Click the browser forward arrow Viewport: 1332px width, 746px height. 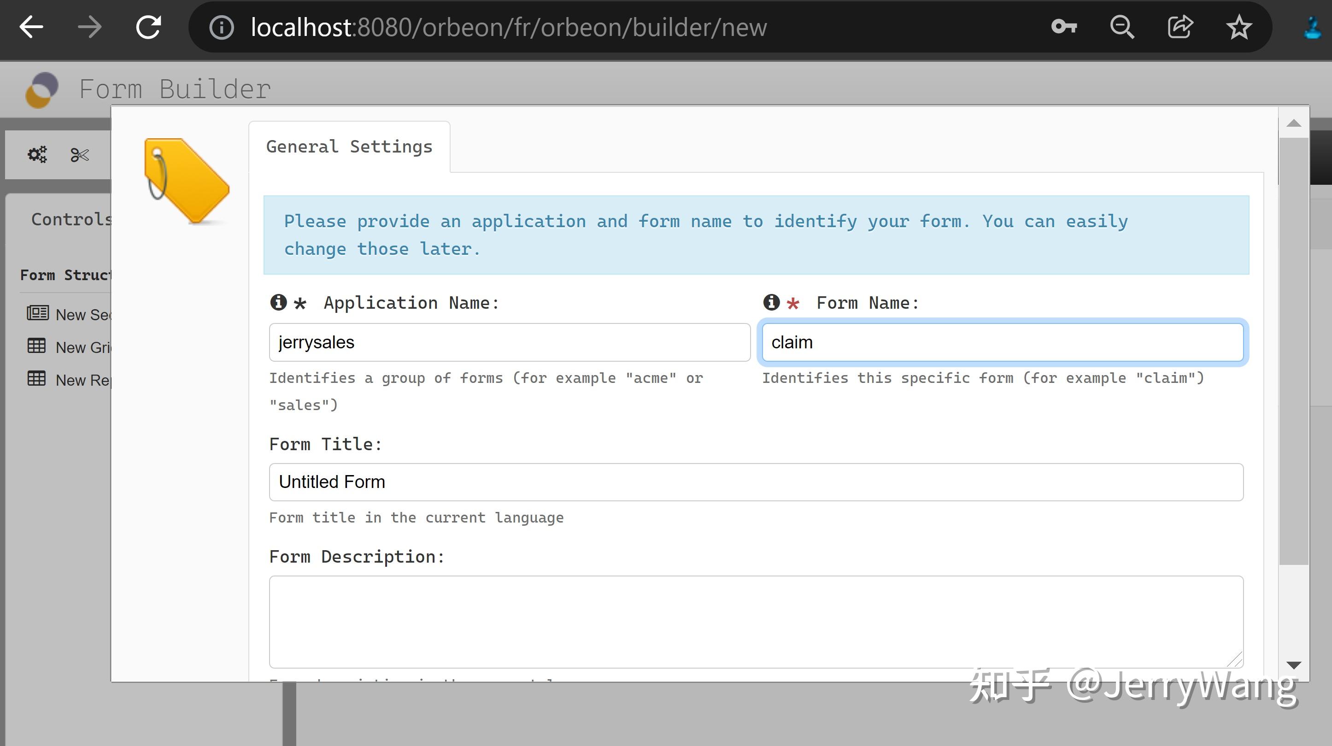pos(89,27)
